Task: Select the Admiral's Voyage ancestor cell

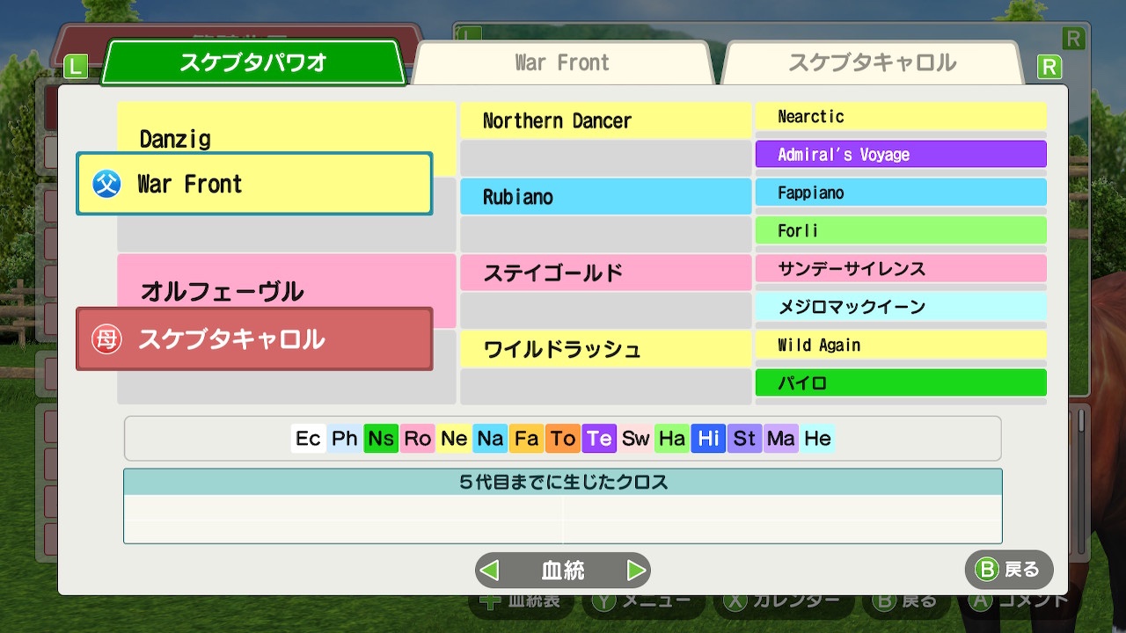Action: (x=901, y=155)
